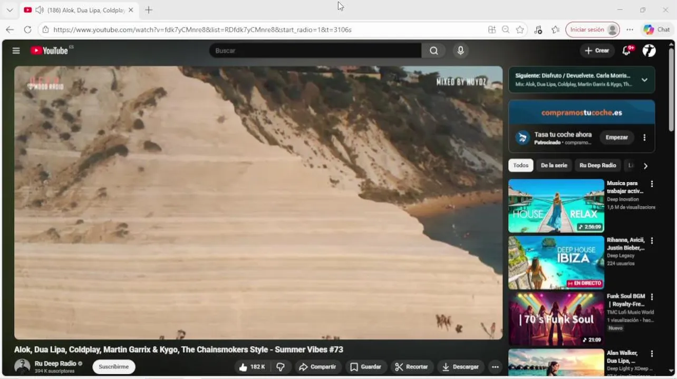Open the install app icon in address bar

[x=492, y=29]
